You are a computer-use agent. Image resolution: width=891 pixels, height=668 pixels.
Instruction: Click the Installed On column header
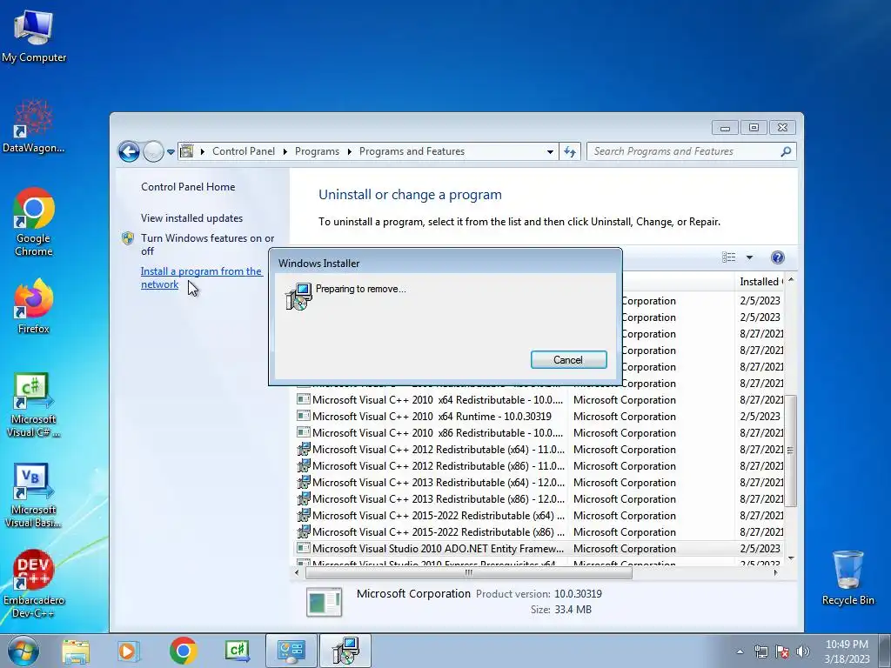pyautogui.click(x=759, y=282)
